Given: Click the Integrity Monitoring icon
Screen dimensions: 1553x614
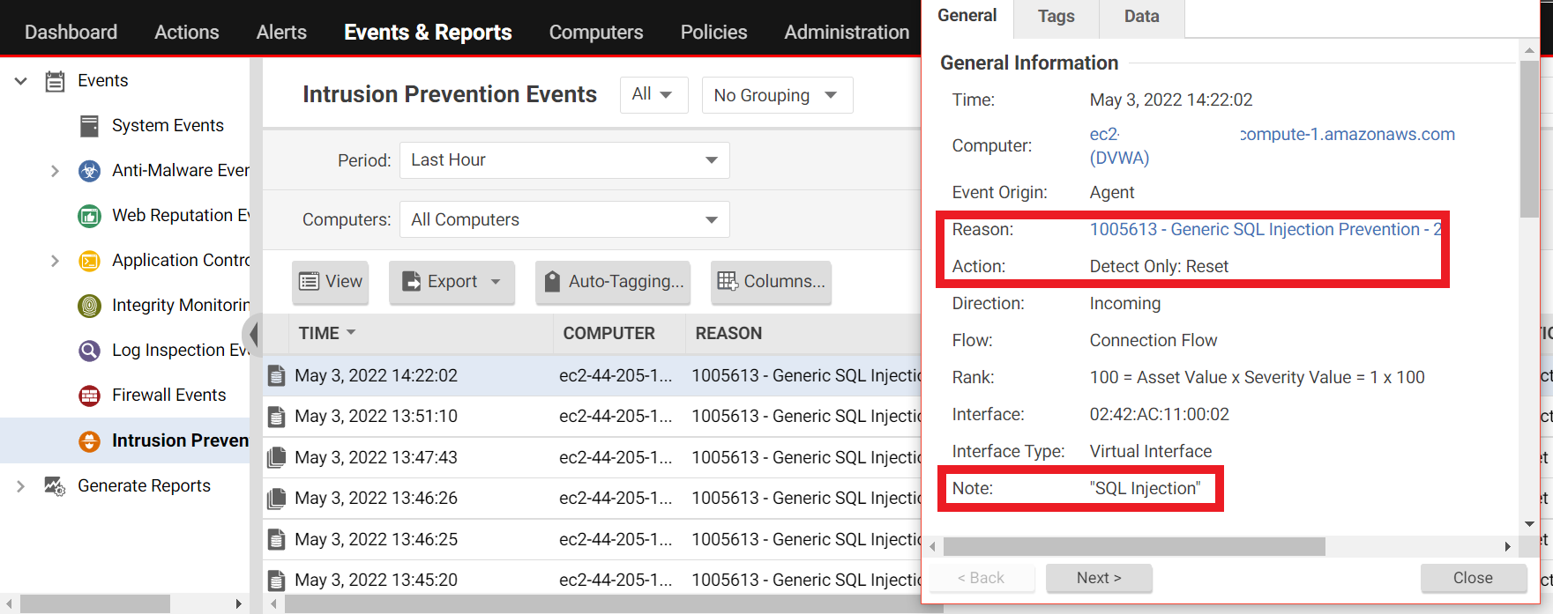Looking at the screenshot, I should (x=89, y=306).
